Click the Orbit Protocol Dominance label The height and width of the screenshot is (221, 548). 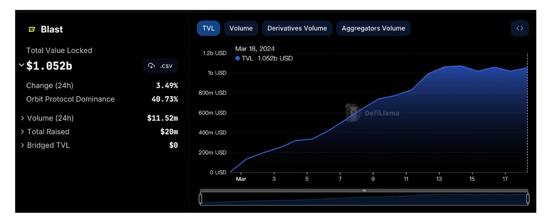70,99
